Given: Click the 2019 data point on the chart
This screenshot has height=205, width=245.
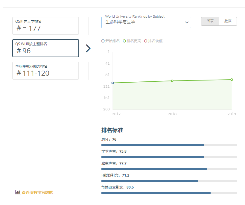Looking at the screenshot, I should point(232,80).
